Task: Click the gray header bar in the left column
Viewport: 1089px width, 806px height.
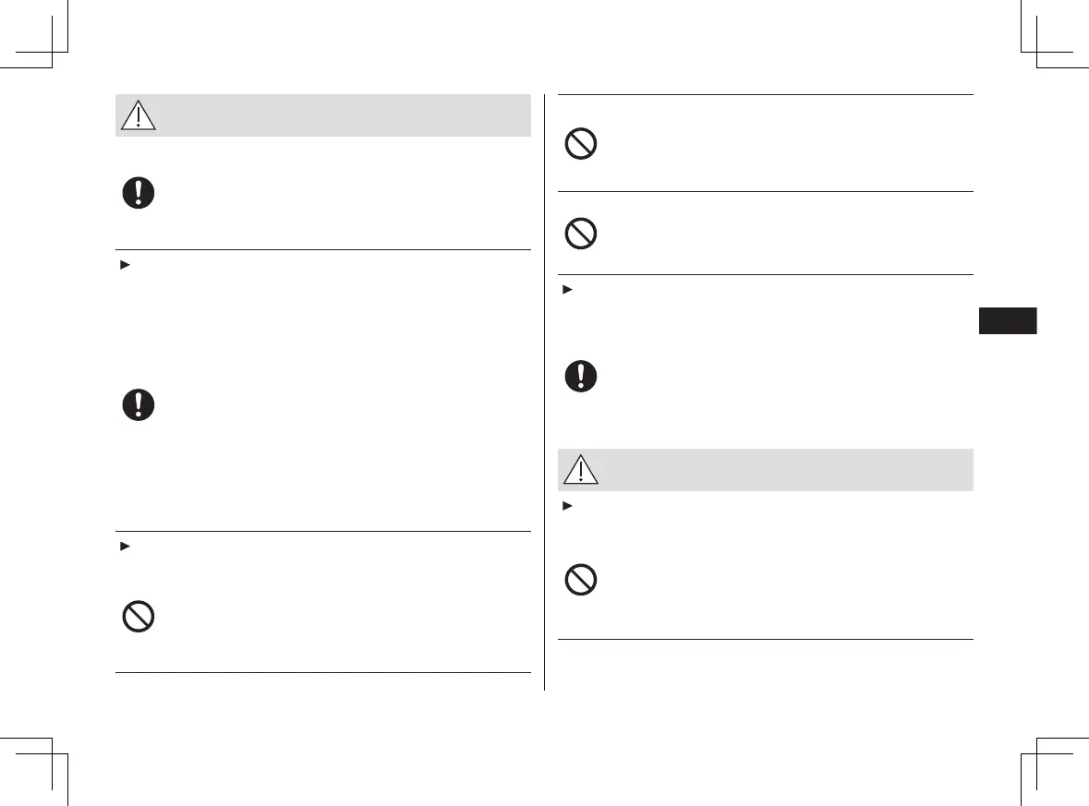Action: click(x=342, y=115)
